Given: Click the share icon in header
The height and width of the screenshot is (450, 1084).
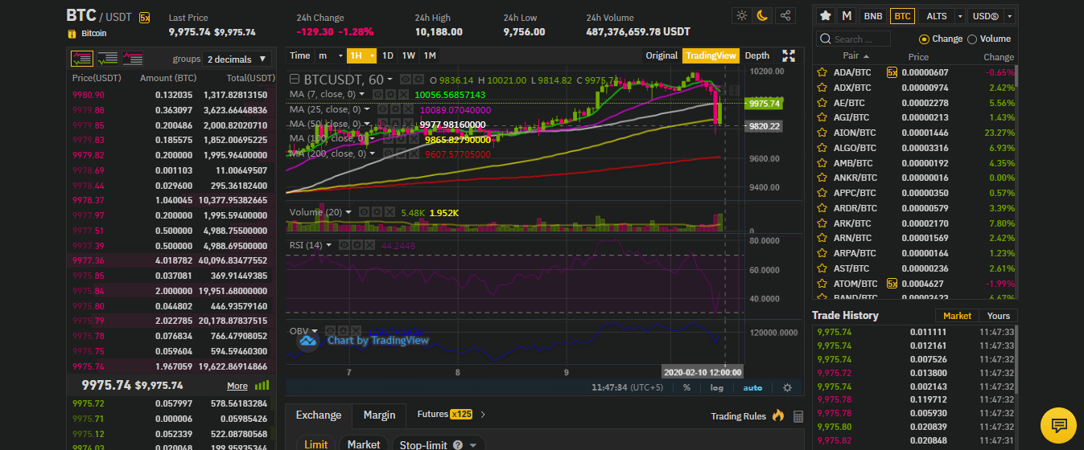Looking at the screenshot, I should (785, 15).
